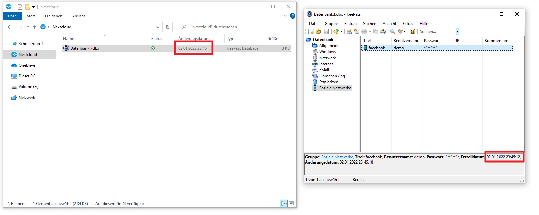Open the Hilfe menu in KeePass
The width and height of the screenshot is (539, 215).
[424, 24]
